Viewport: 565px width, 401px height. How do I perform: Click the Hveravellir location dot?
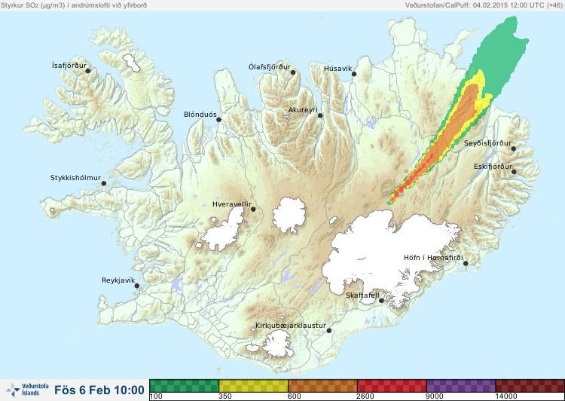click(x=253, y=209)
